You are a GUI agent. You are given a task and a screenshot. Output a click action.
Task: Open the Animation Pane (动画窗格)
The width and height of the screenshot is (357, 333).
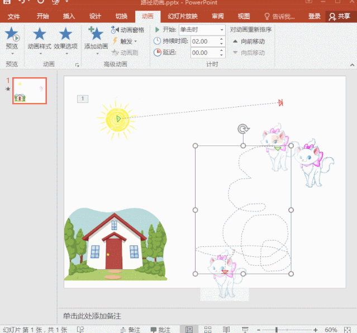(128, 30)
